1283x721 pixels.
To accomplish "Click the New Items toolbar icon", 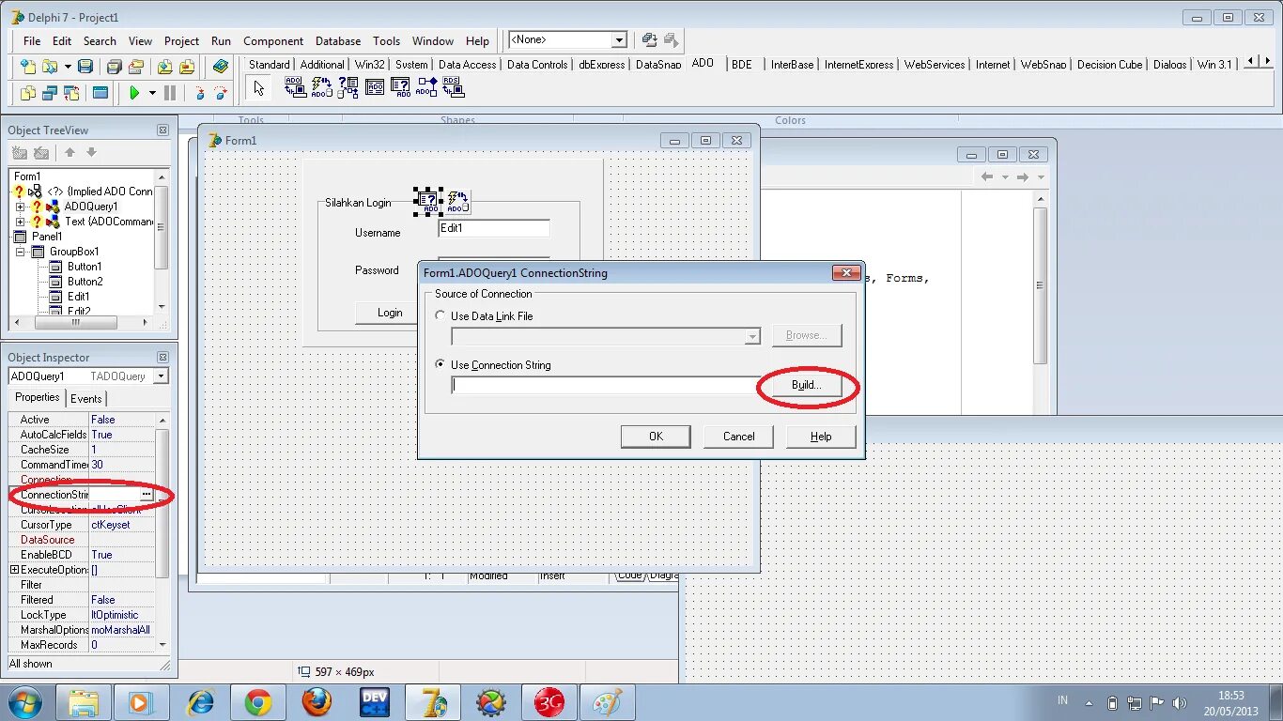I will [x=28, y=67].
